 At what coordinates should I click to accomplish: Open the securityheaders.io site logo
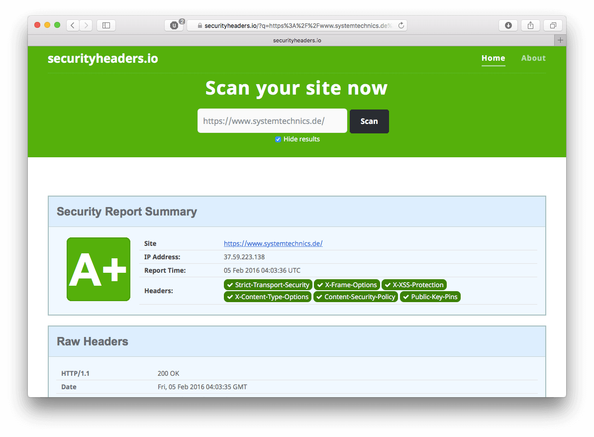coord(102,58)
